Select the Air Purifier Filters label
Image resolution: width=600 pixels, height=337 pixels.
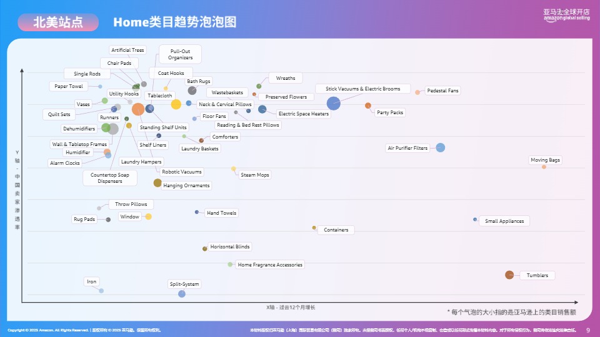(407, 148)
